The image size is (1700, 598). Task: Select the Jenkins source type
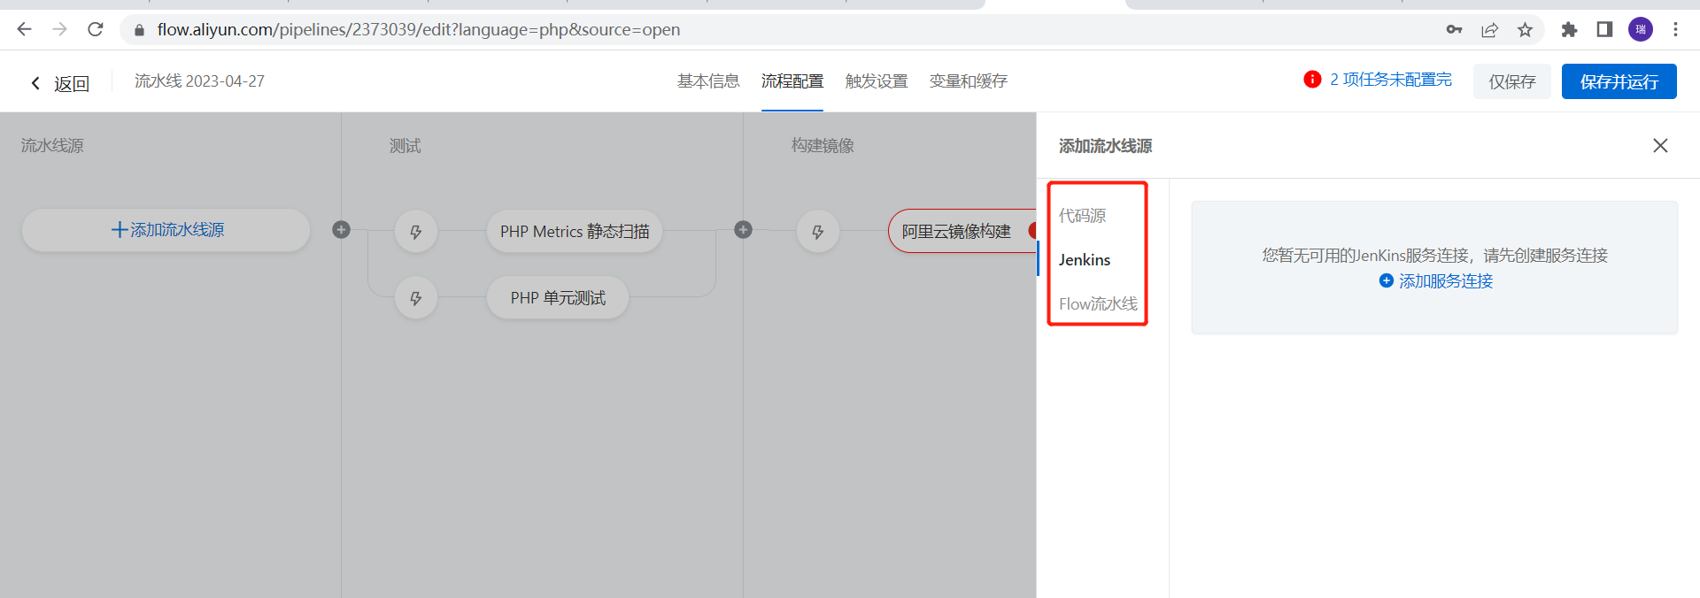pos(1085,260)
